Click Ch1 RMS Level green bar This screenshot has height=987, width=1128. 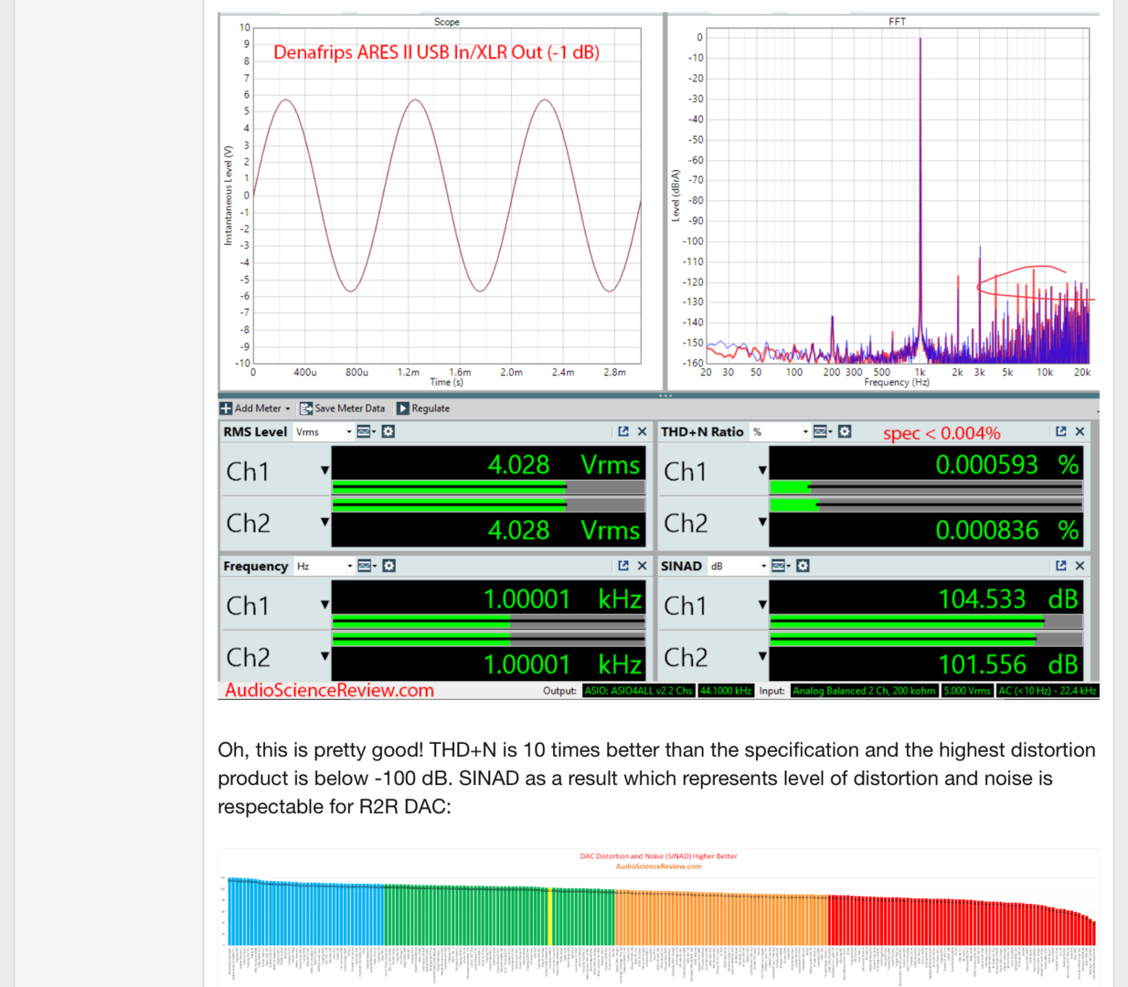(489, 487)
